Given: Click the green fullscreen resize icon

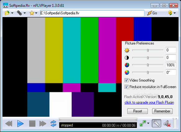Looking at the screenshot, I should pos(143,123).
